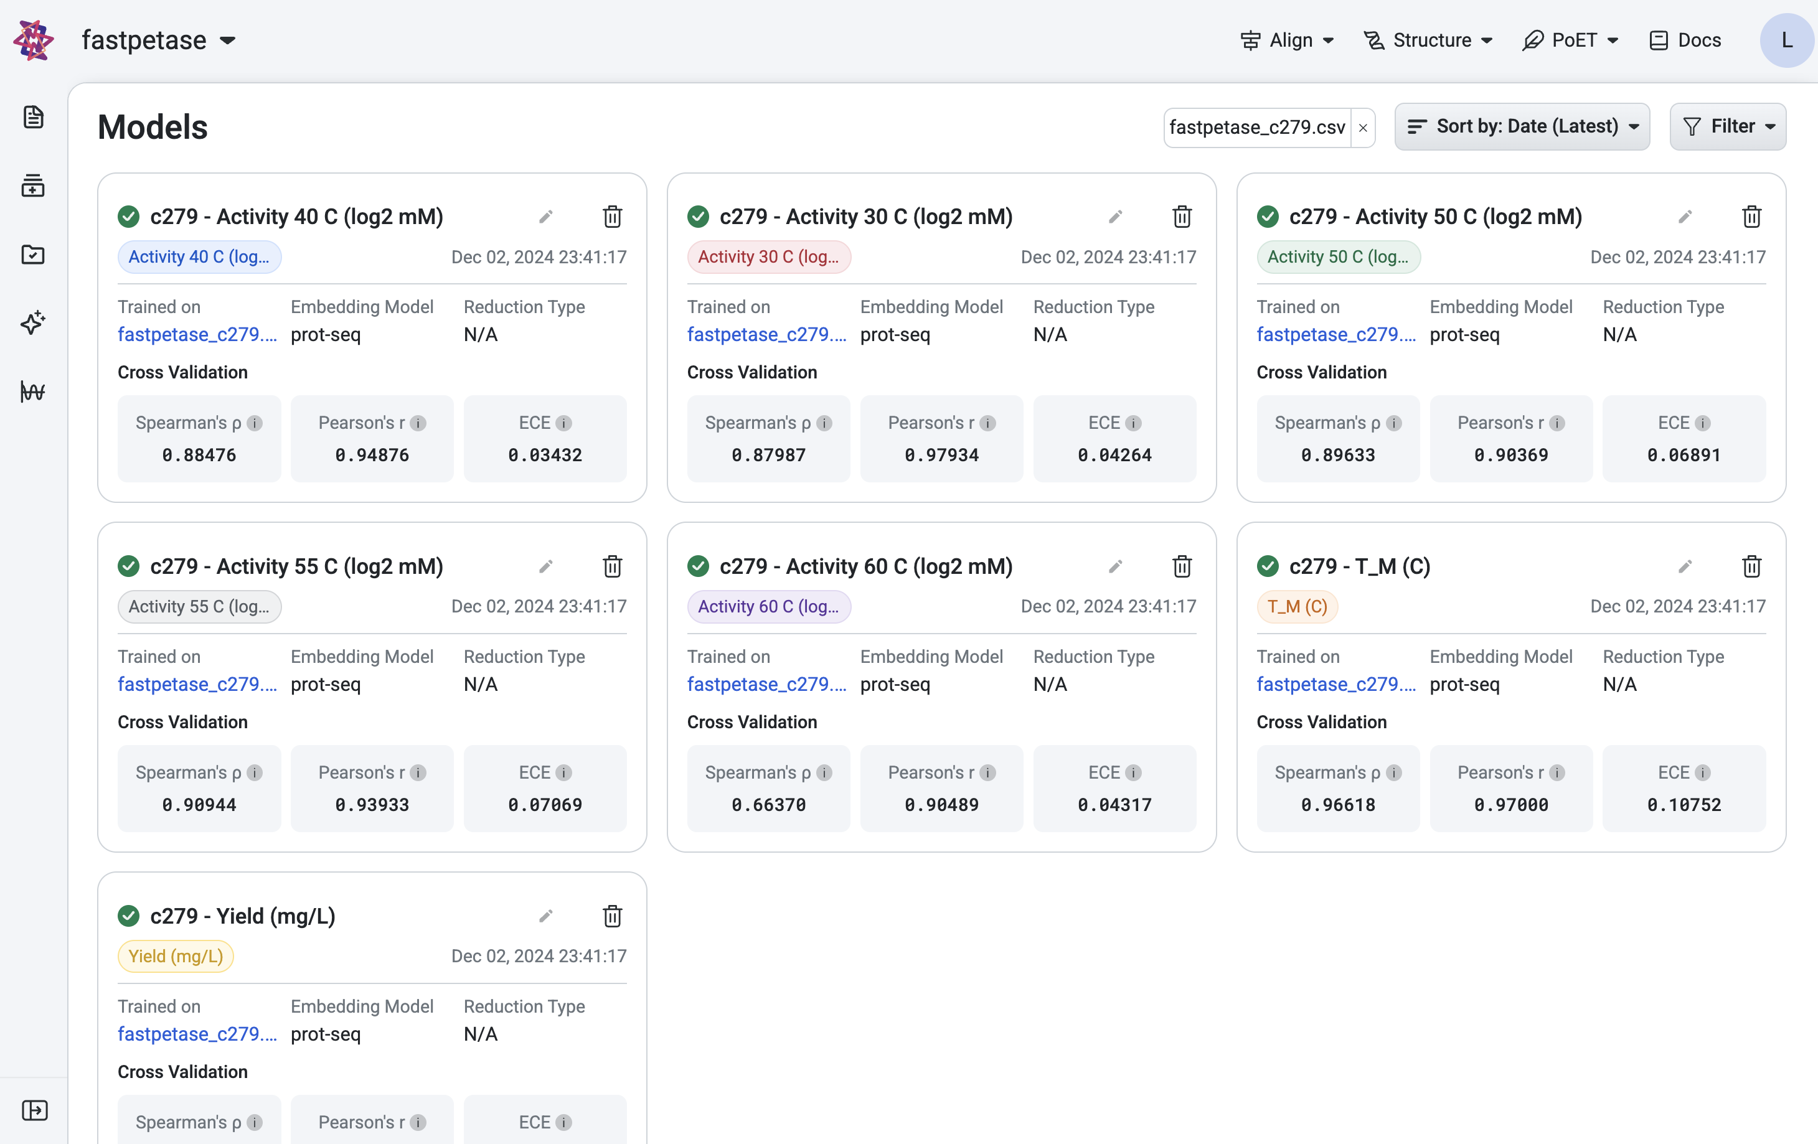Click the purple Activity 60 C (log... tag
1818x1144 pixels.
tap(768, 606)
